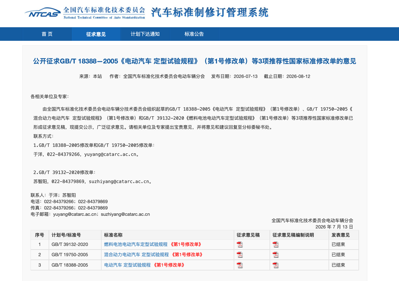Click red 《第1号修改单》 in row 2
This screenshot has width=399, height=281.
187,255
